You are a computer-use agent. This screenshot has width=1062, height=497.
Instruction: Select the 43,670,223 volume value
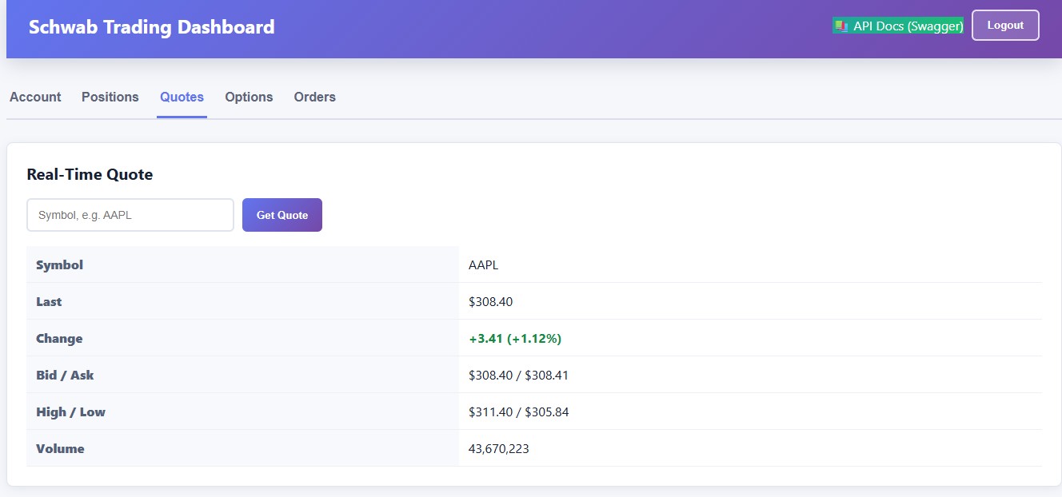[x=499, y=448]
